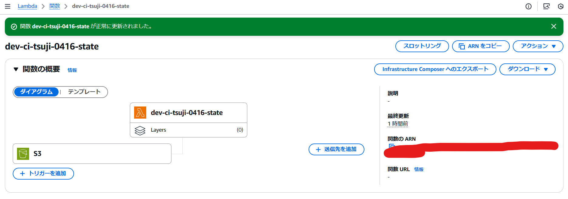Go to Lambda breadcrumb link
This screenshot has width=568, height=199.
27,6
